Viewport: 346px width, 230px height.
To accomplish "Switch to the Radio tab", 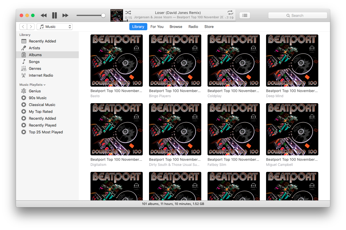I will [193, 27].
